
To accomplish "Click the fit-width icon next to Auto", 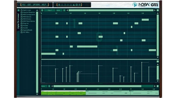I will (64, 10).
